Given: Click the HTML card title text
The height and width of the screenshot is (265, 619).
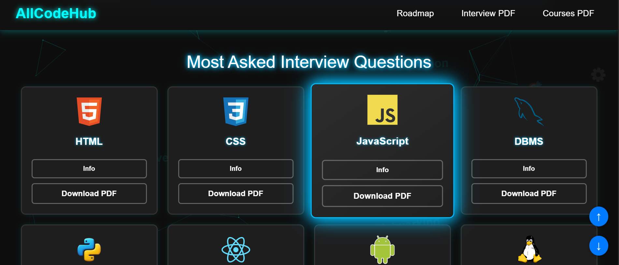Looking at the screenshot, I should tap(89, 141).
